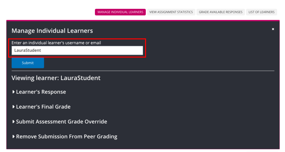Close the Manage Individual Learners panel
The image size is (285, 152).
click(x=273, y=29)
